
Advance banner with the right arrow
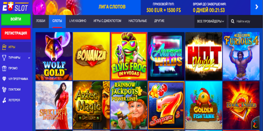pos(256,7)
